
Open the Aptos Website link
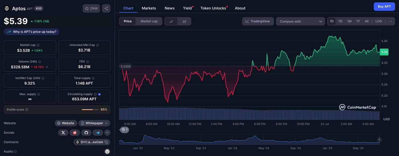[x=66, y=123]
